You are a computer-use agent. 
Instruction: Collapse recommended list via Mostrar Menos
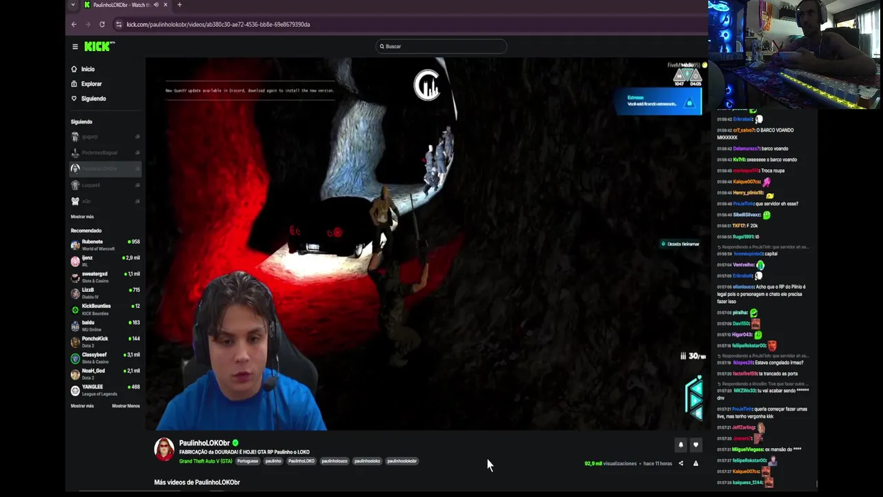[x=126, y=406]
